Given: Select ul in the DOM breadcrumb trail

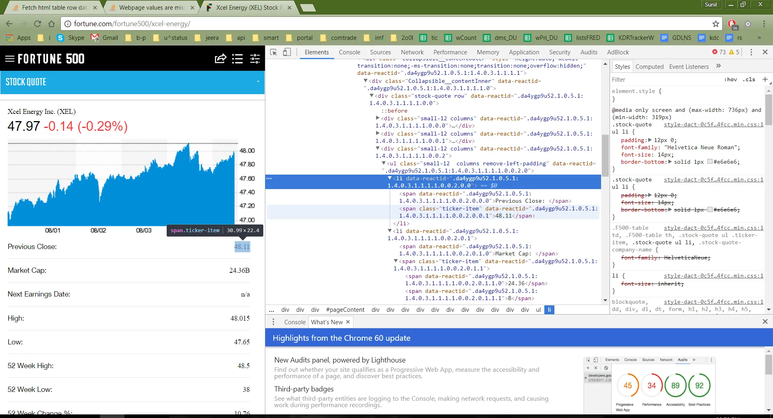Looking at the screenshot, I should (x=538, y=310).
